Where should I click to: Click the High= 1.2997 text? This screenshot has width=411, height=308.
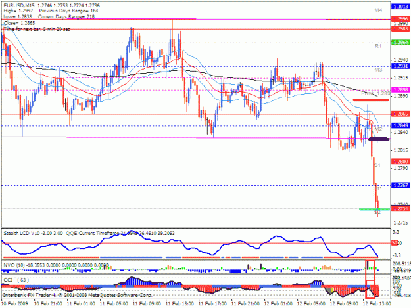click(x=18, y=11)
